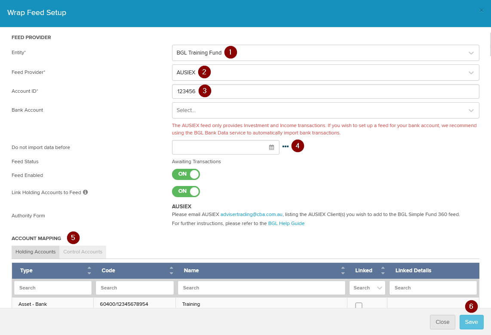Click info icon next to Link Holding Accounts
This screenshot has width=491, height=335.
[85, 192]
